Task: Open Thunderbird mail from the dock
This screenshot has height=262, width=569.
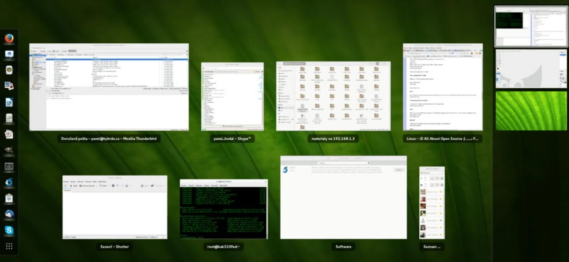Action: tap(9, 214)
